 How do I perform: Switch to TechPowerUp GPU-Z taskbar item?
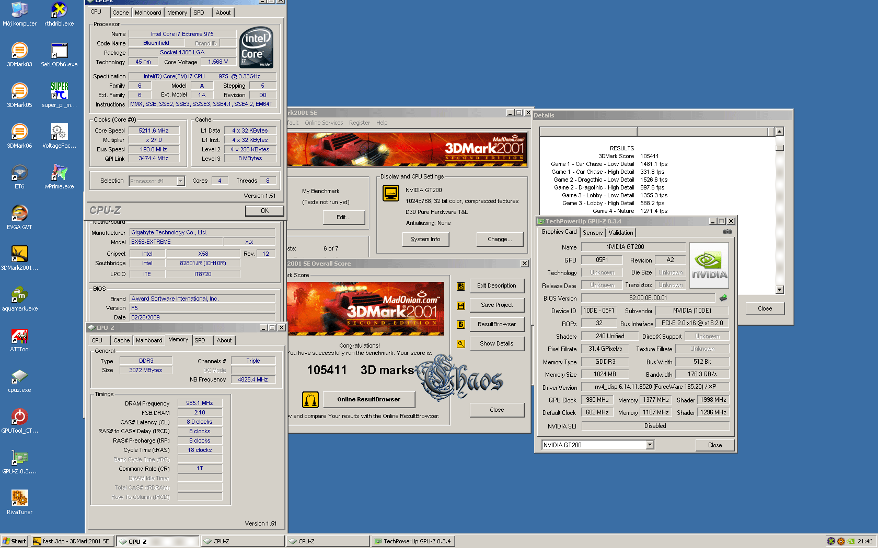413,541
